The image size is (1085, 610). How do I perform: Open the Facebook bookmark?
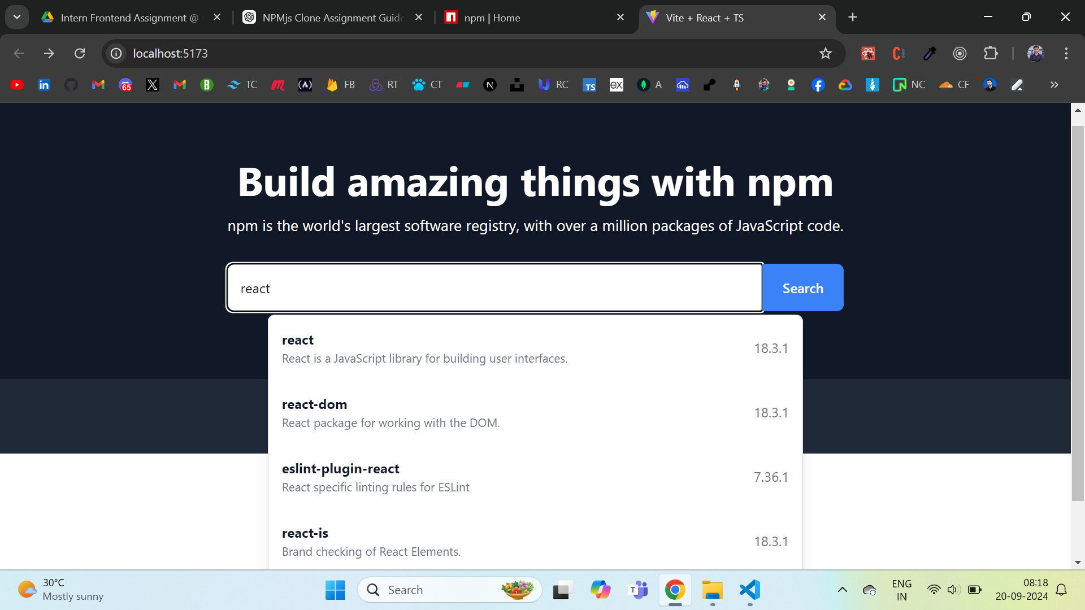[x=818, y=85]
